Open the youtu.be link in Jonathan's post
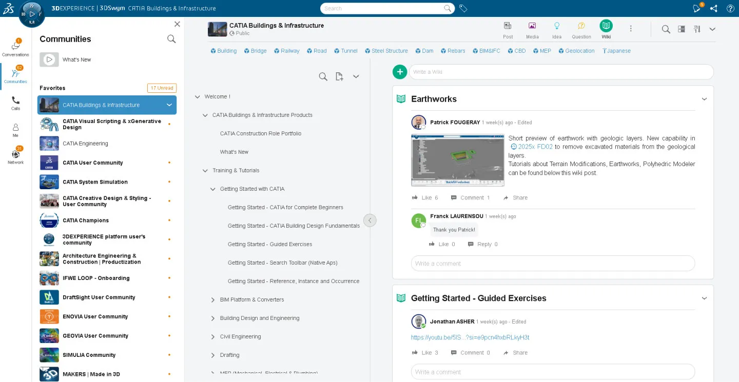Screen dimensions: 739x382 coord(470,337)
